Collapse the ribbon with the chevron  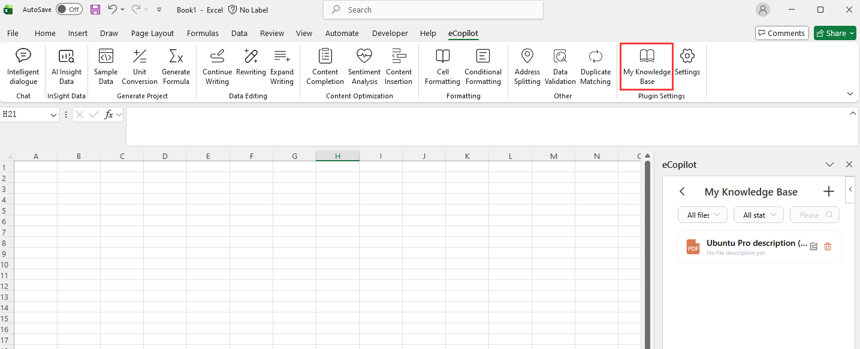click(850, 94)
